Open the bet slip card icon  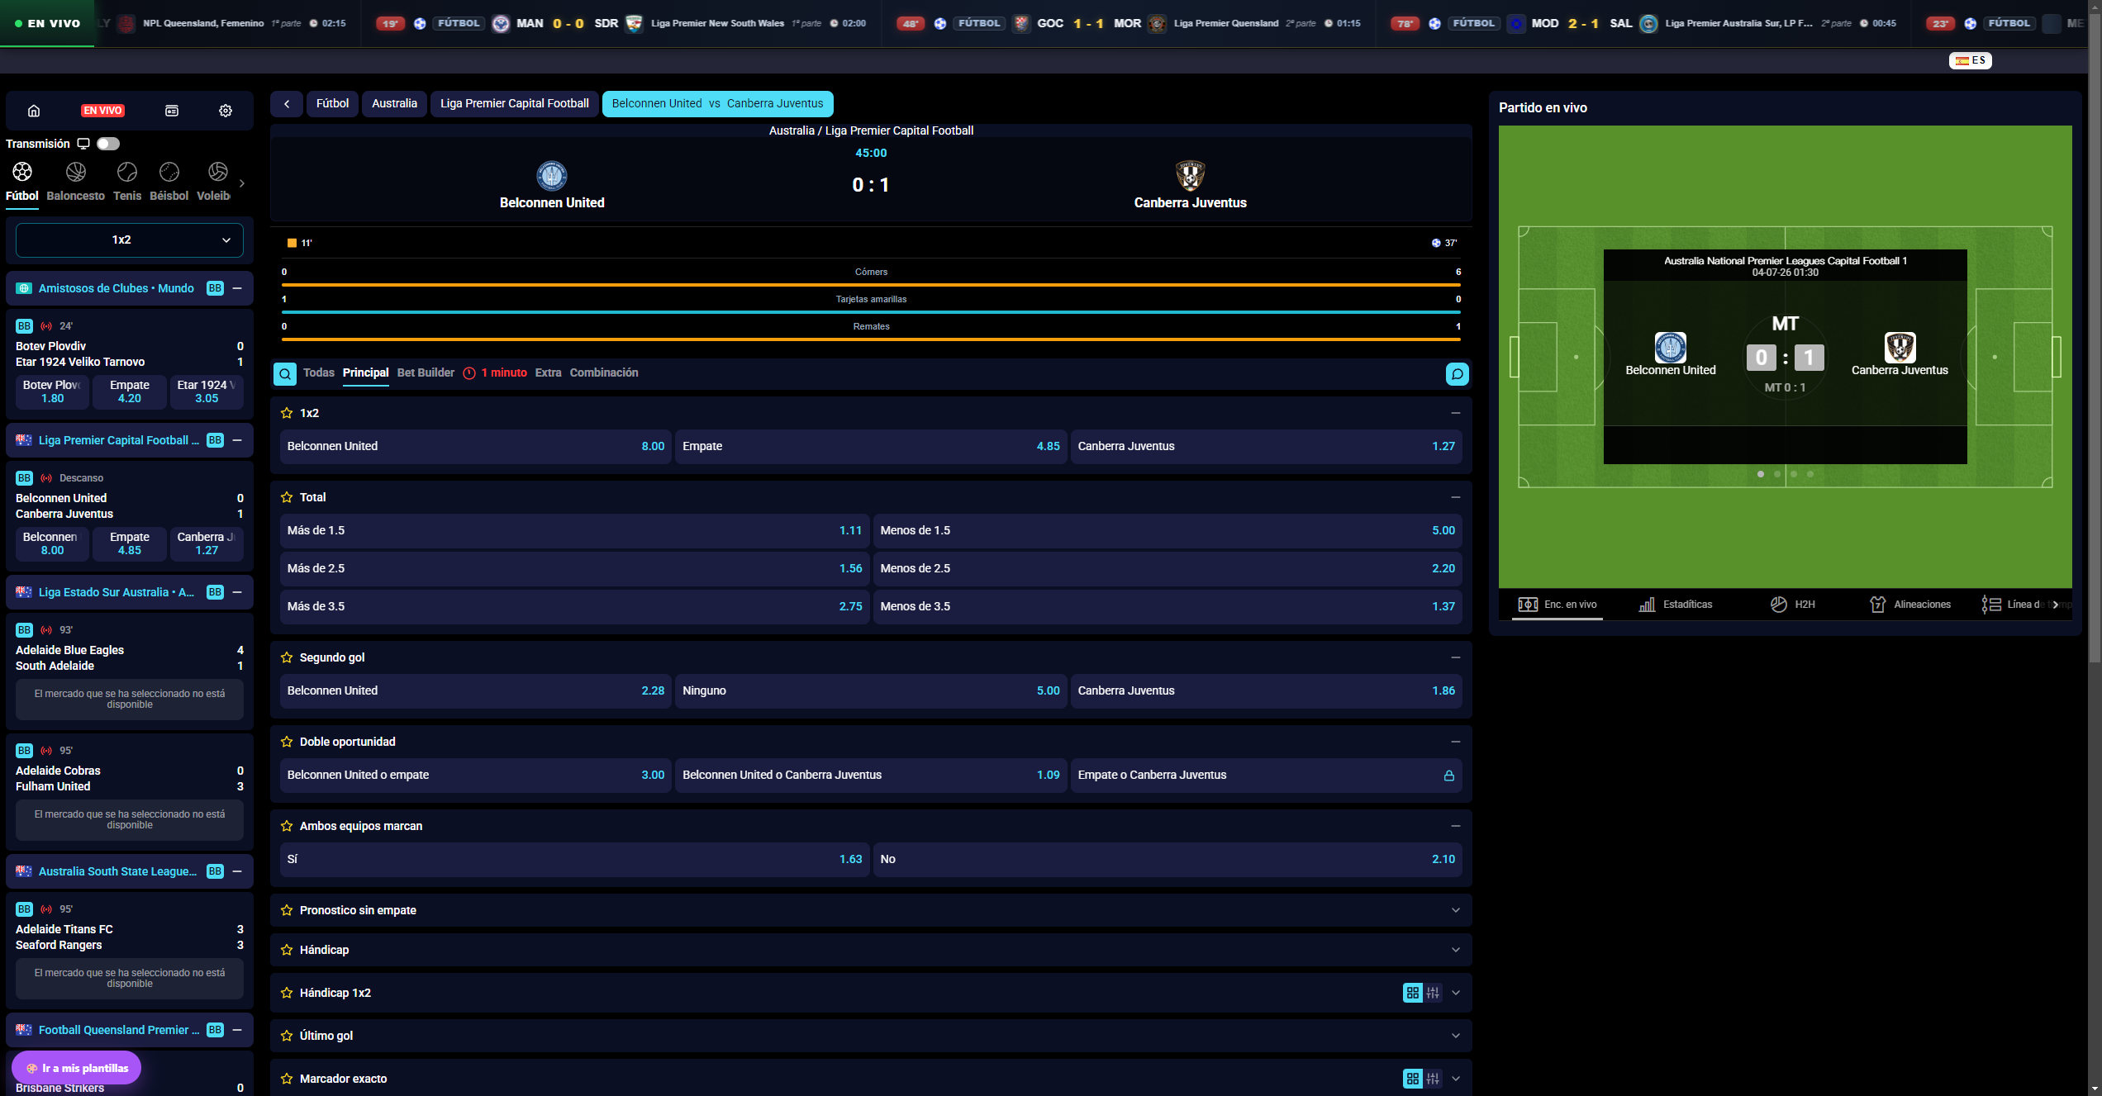coord(172,111)
